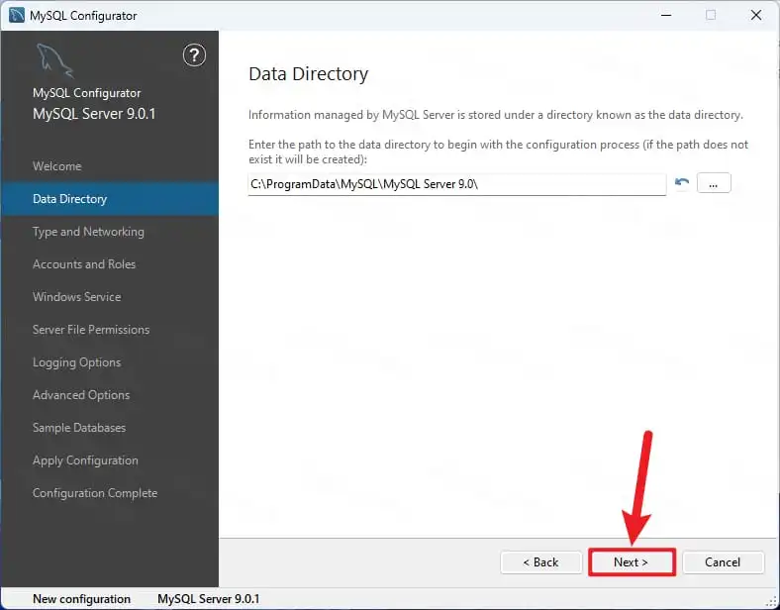The height and width of the screenshot is (610, 780).
Task: Close the MySQL Configurator window
Action: (x=756, y=15)
